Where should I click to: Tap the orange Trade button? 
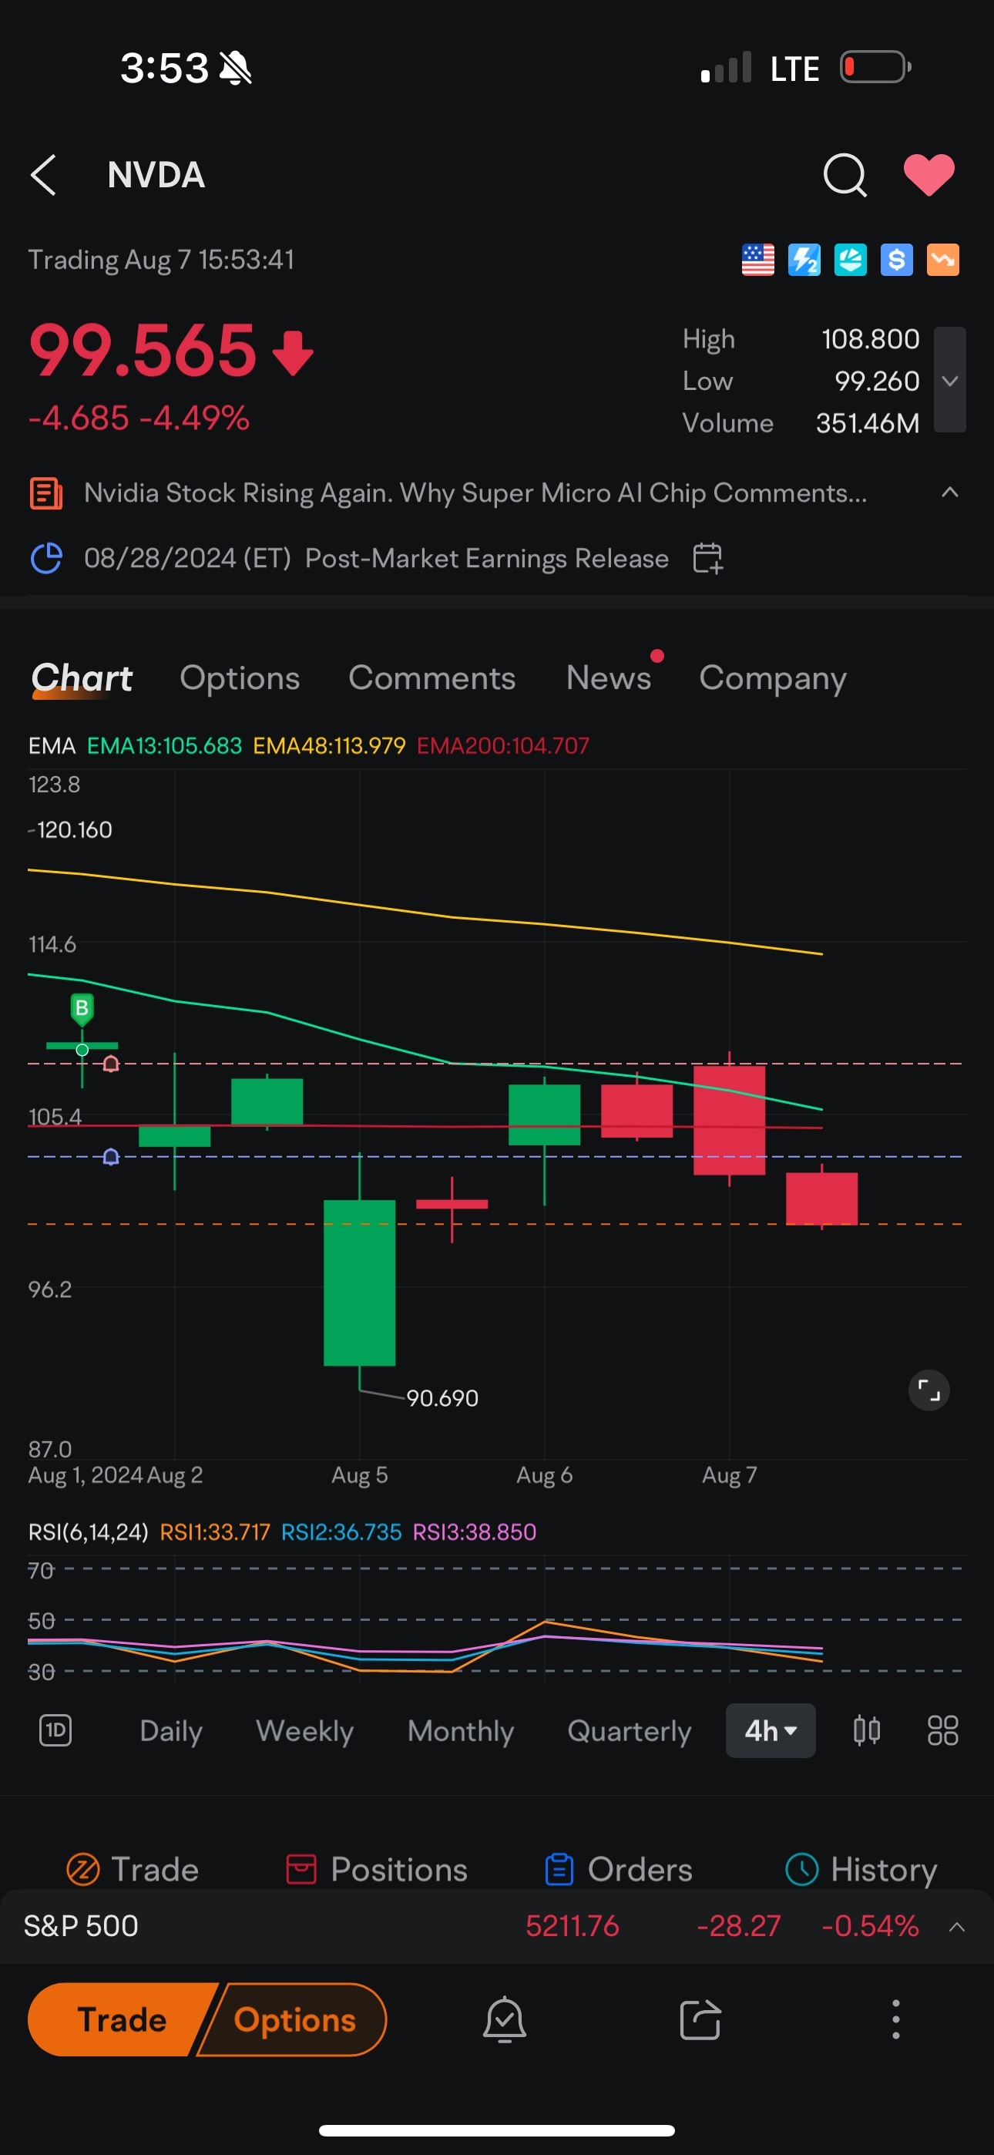pos(123,2019)
